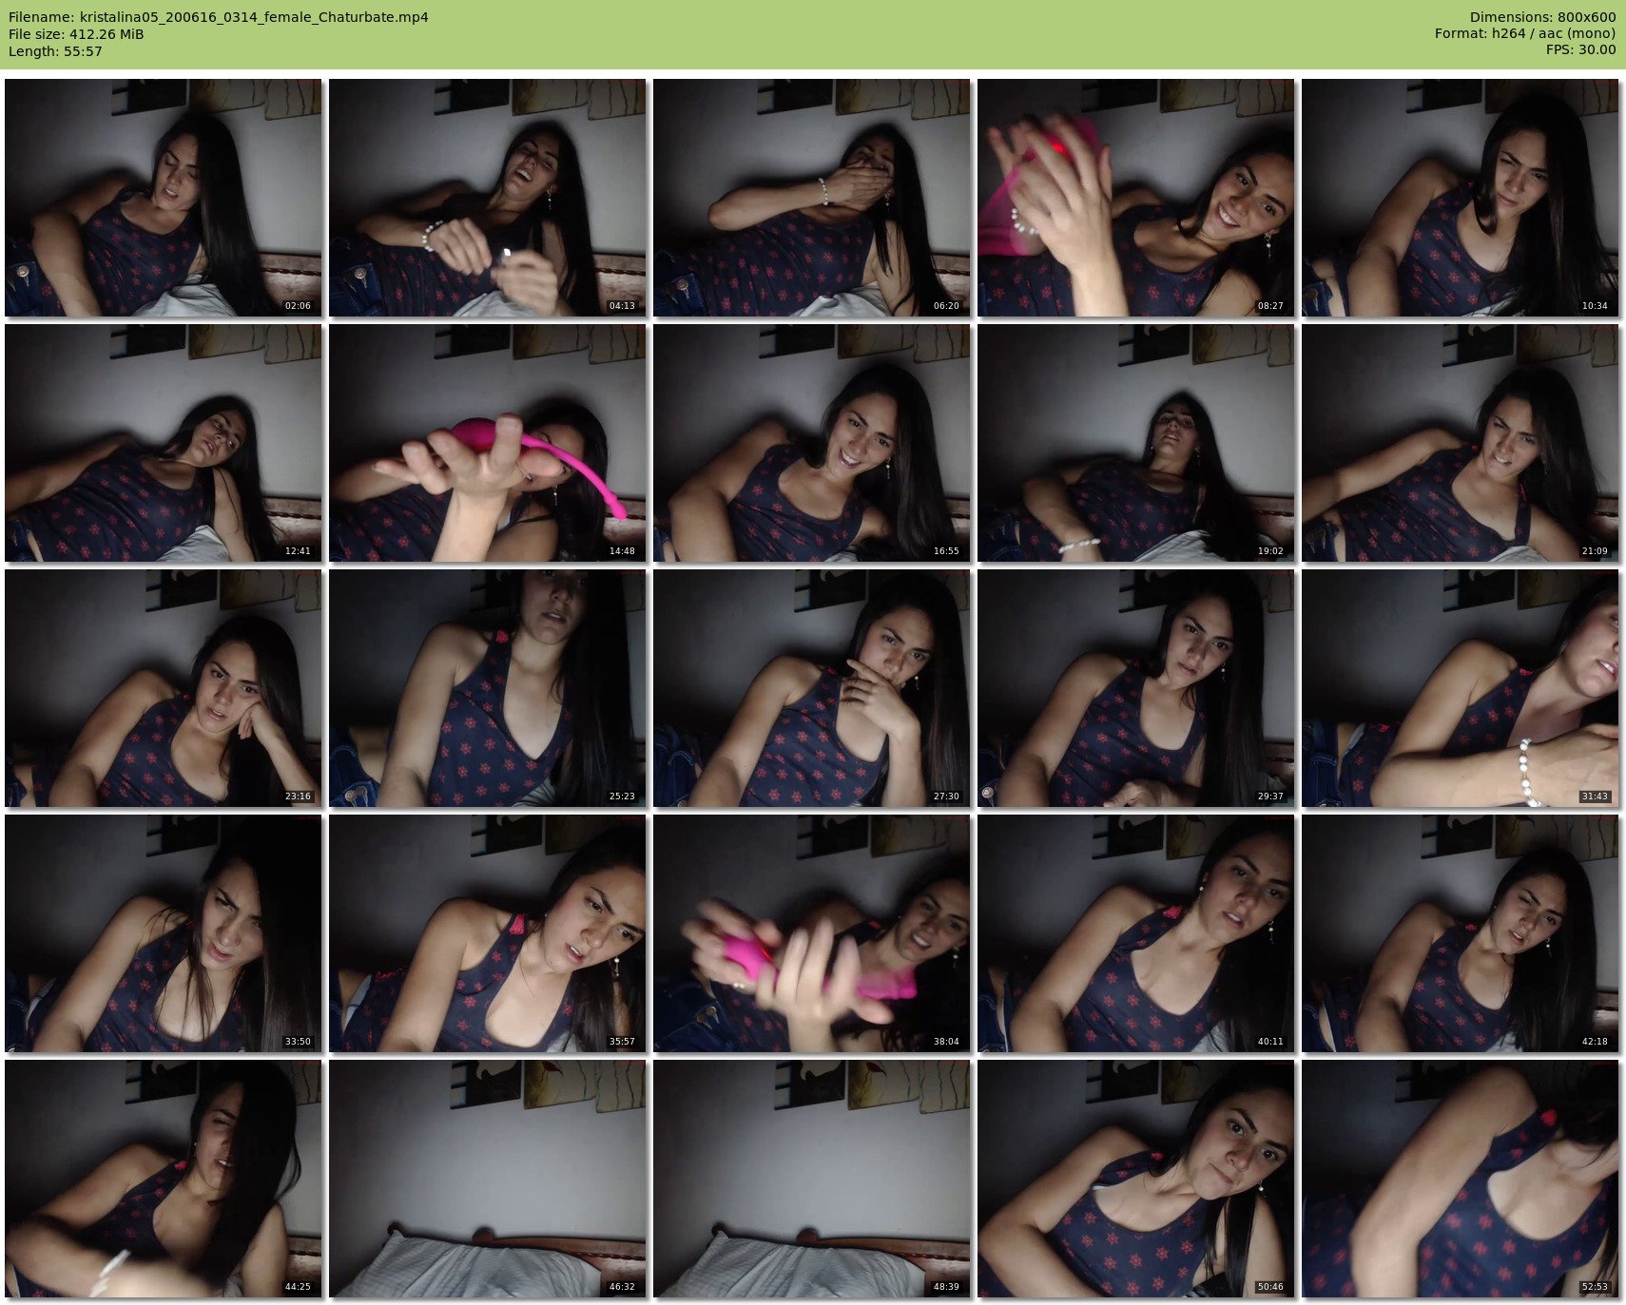The height and width of the screenshot is (1305, 1626).
Task: Click the thumbnail timestamped 33:50
Action: tap(164, 933)
